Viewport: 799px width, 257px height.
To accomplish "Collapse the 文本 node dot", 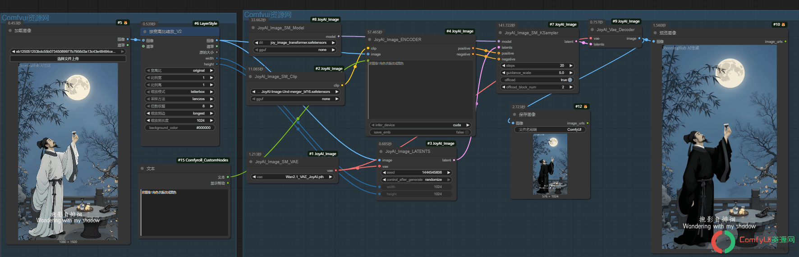I will pos(142,169).
